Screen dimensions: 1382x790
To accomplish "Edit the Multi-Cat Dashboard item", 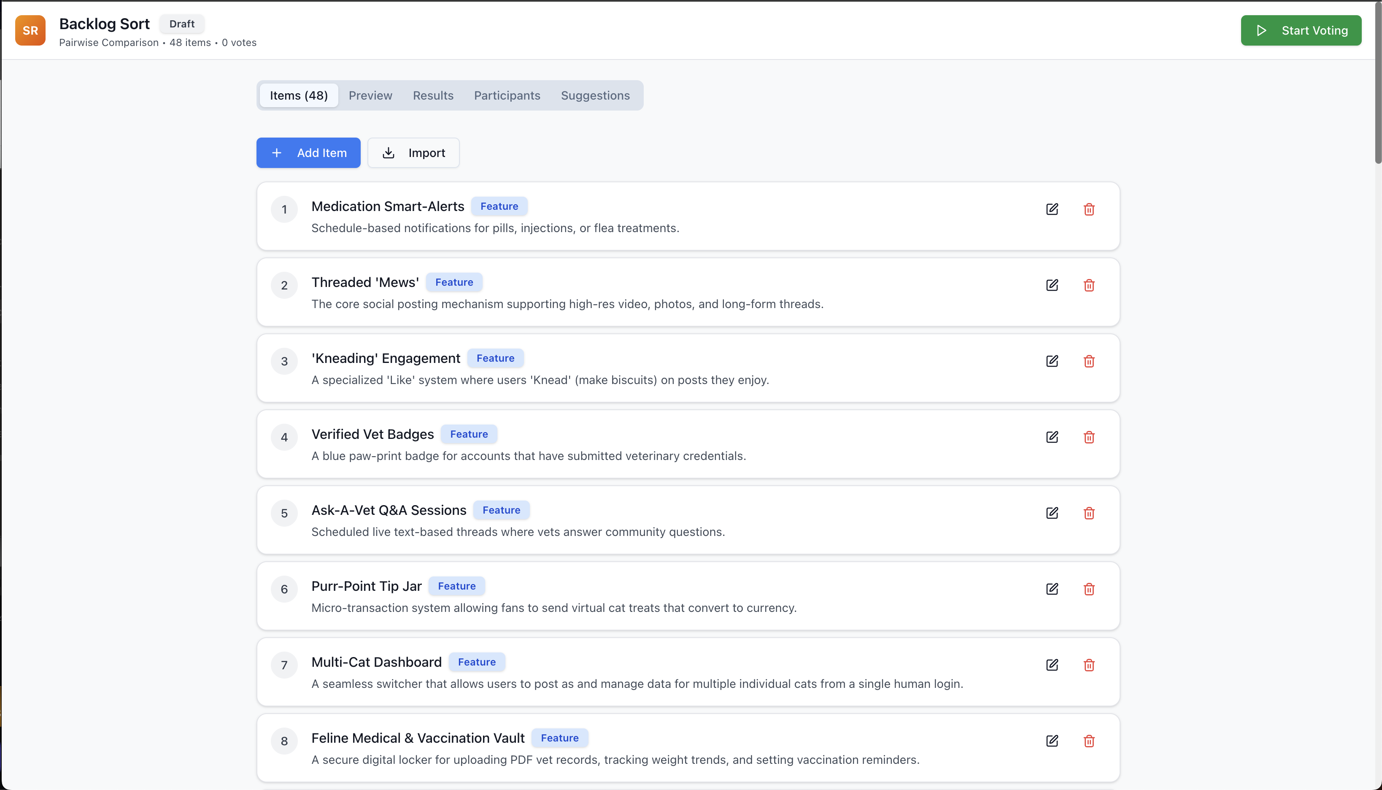I will 1052,665.
